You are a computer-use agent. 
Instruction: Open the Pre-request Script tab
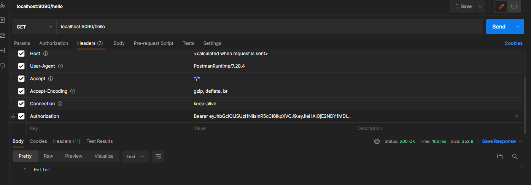pyautogui.click(x=154, y=43)
